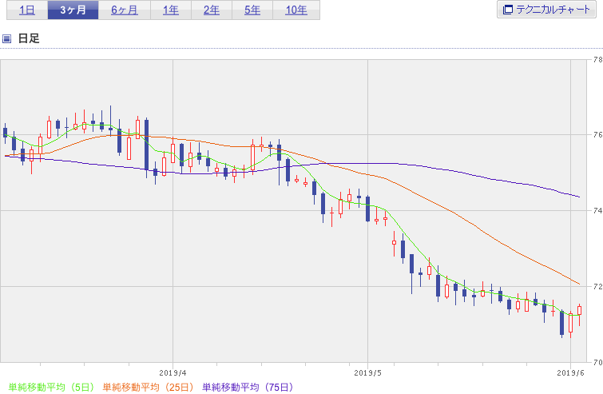Click the right end of the orange 25-day line
603x394 pixels.
tap(579, 284)
